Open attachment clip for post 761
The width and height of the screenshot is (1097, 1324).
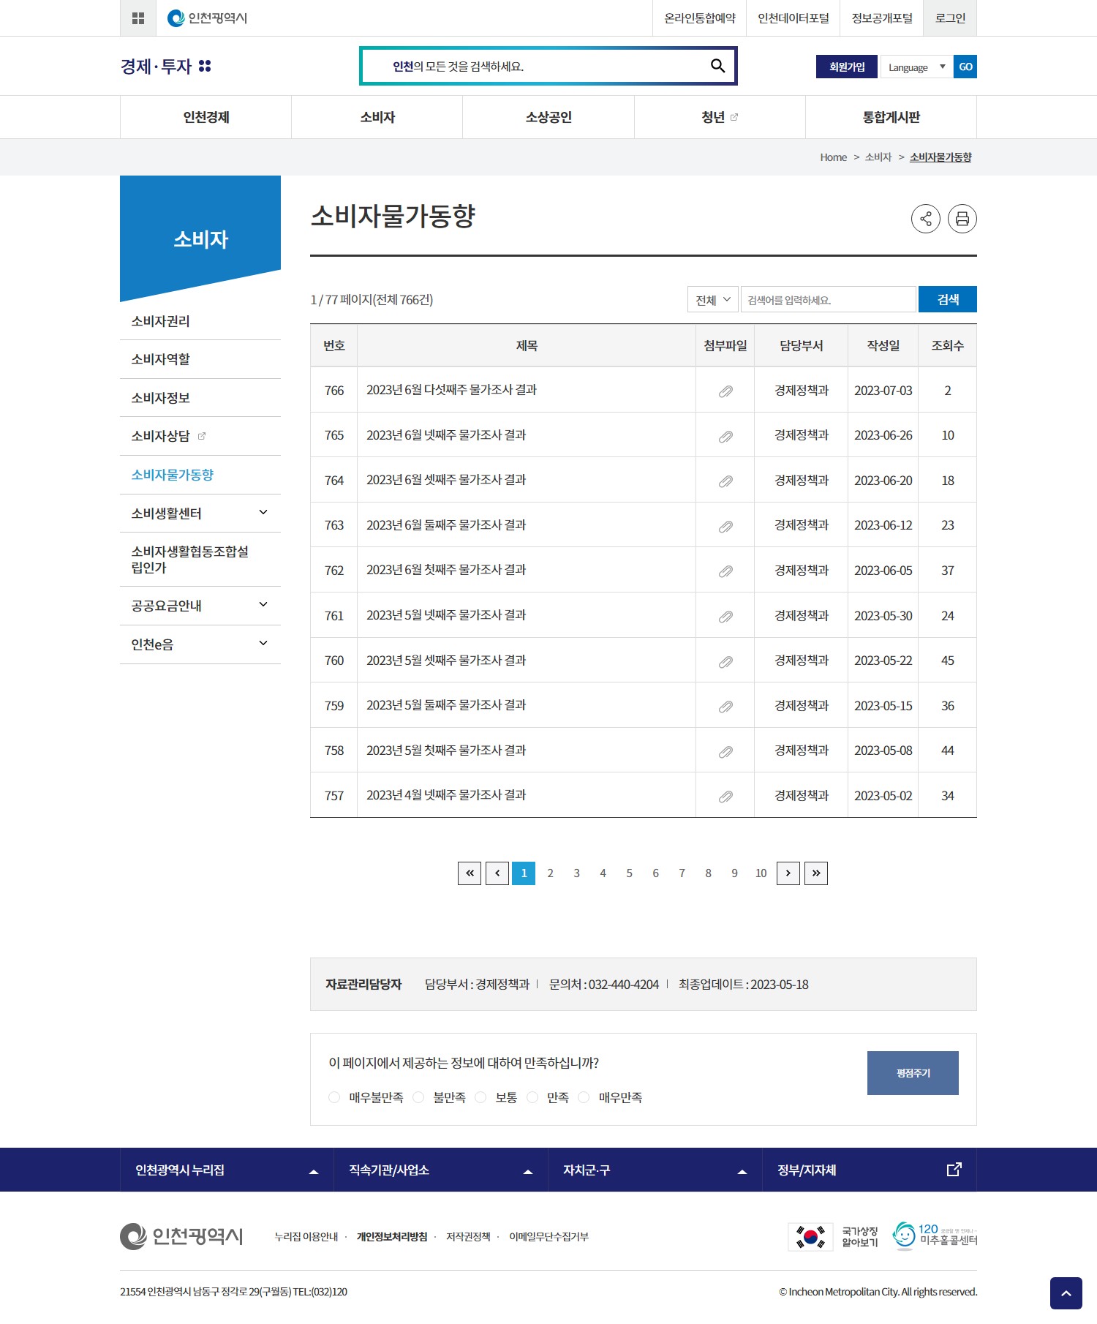[x=725, y=617]
